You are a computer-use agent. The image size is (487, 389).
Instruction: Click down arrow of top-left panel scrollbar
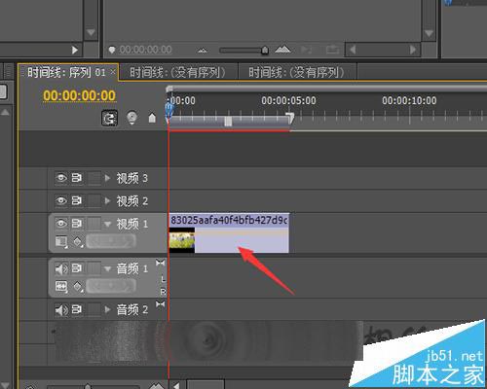(91, 32)
